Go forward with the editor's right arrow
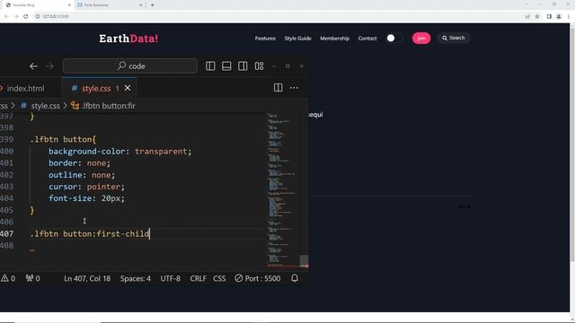This screenshot has height=323, width=575. click(x=50, y=66)
